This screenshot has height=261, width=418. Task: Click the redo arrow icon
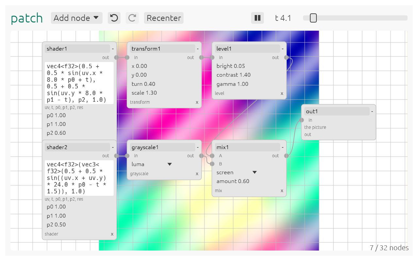[x=132, y=18]
